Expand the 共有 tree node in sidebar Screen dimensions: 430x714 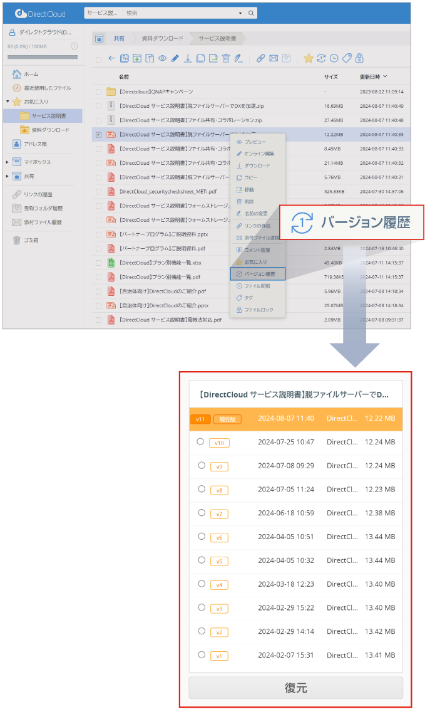point(8,176)
